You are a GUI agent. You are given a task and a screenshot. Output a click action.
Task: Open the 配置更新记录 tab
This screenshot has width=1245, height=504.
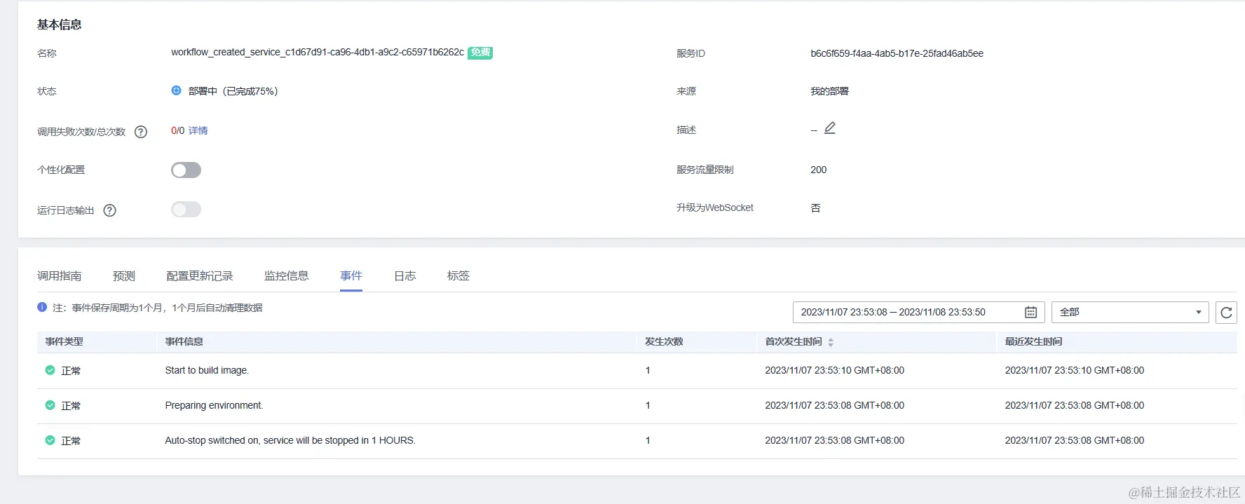200,276
